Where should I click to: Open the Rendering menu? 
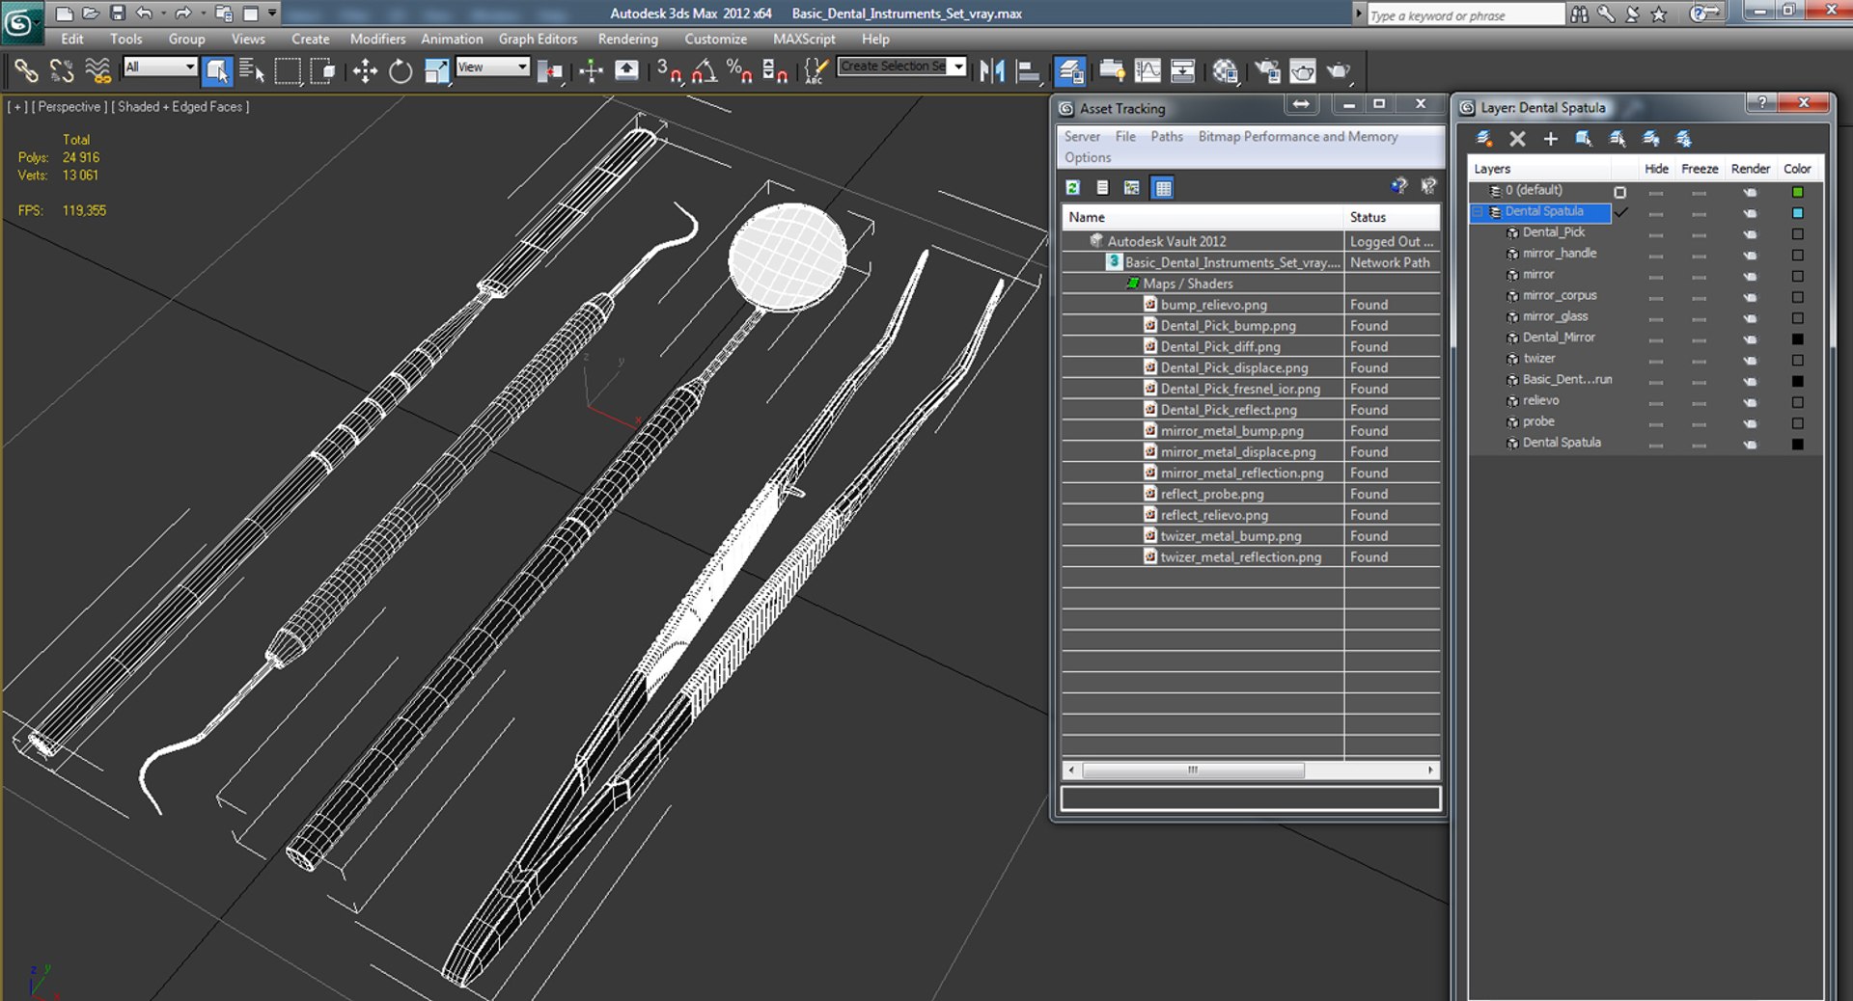point(627,39)
